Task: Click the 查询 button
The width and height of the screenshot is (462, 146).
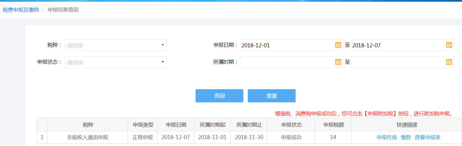Action: point(219,96)
